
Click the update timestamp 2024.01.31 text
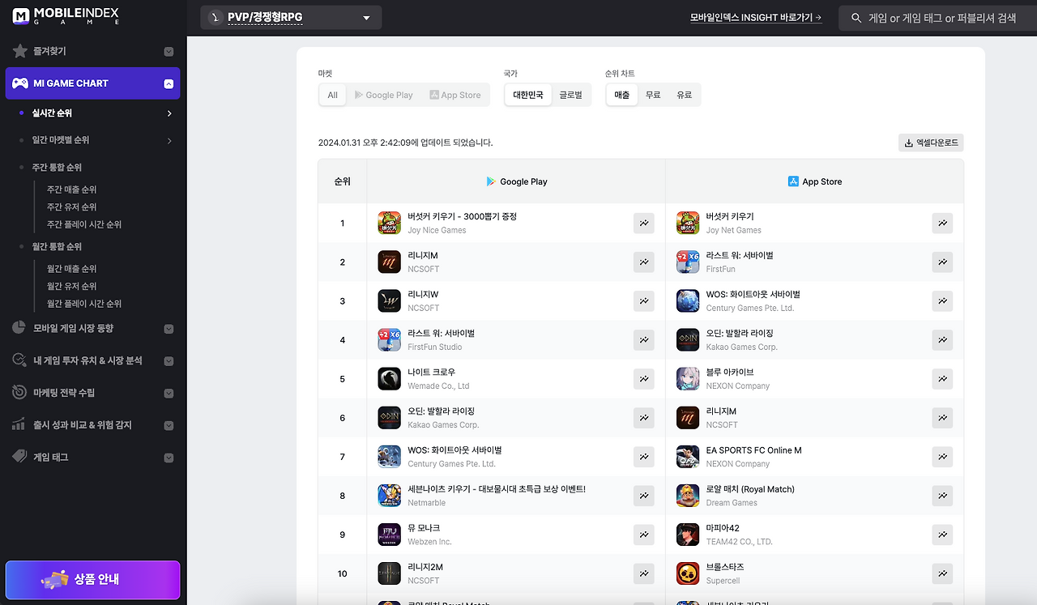tap(405, 143)
